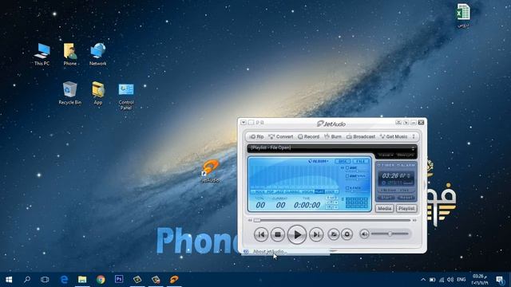Click Get Music in the toolbar
Viewport: 511px width, 287px height.
(394, 136)
